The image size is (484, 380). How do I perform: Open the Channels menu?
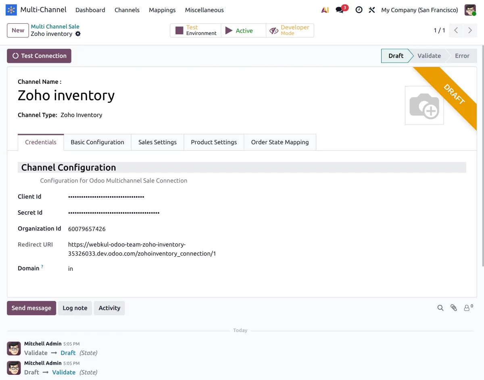[x=127, y=10]
